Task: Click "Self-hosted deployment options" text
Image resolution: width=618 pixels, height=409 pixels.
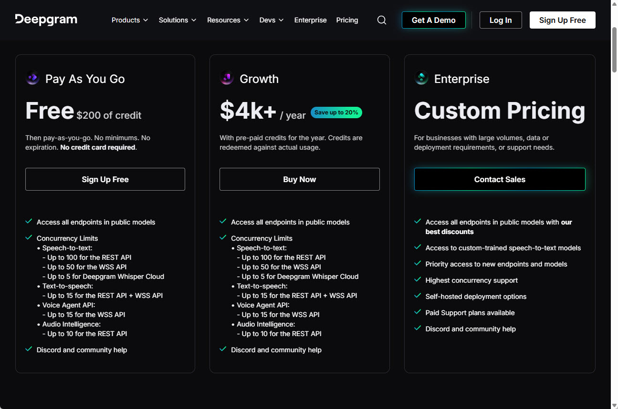Action: coord(476,297)
